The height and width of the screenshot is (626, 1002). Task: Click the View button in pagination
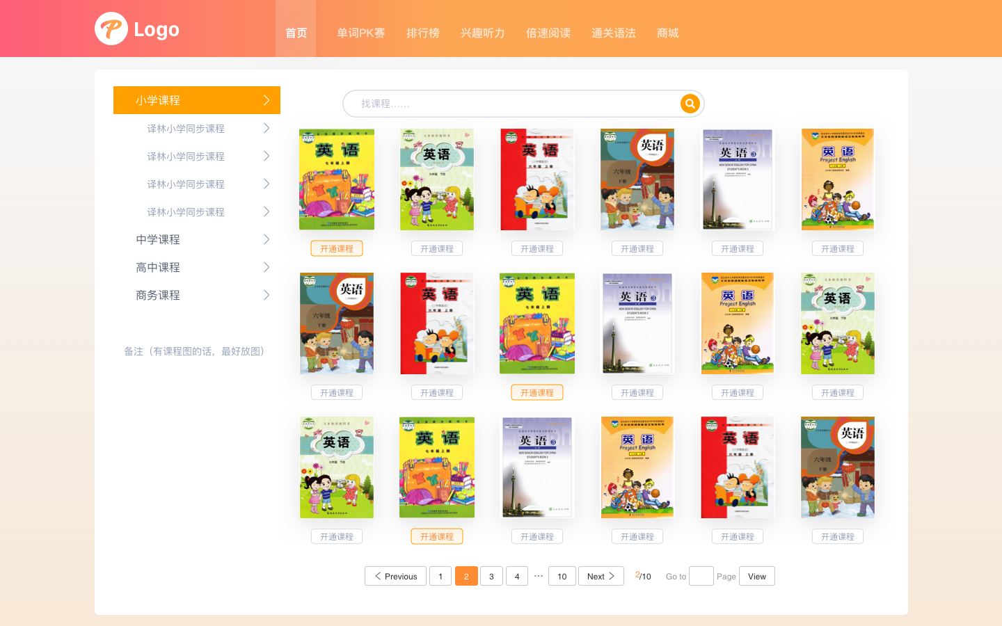pos(756,576)
